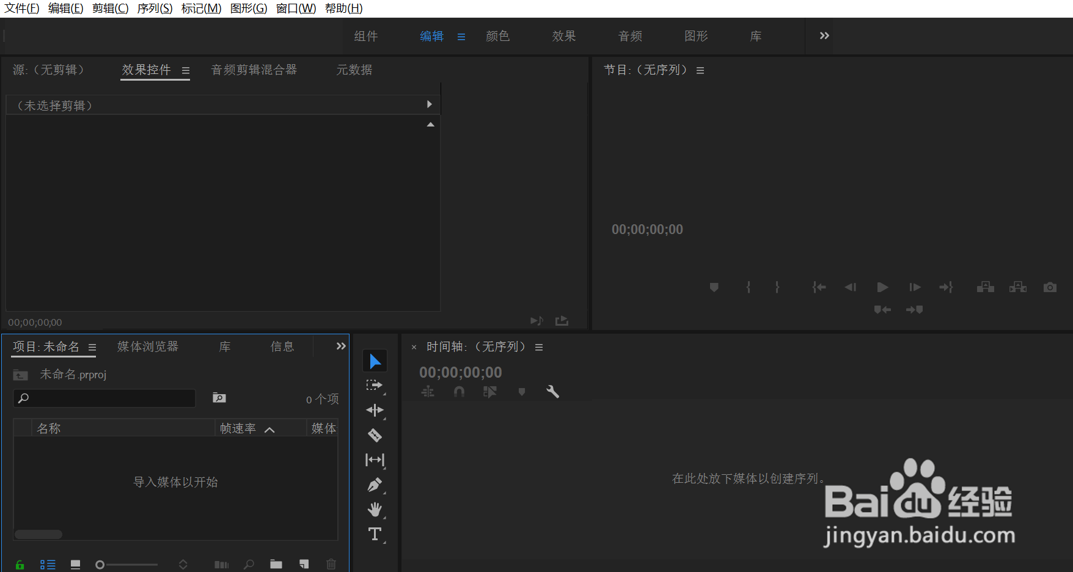Expand the overflow workspaces chevron
1073x572 pixels.
824,35
